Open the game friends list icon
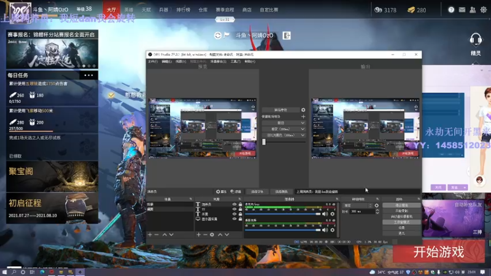Viewport: 491px width, 276px height. click(473, 10)
